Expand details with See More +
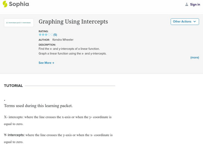 point(46,63)
